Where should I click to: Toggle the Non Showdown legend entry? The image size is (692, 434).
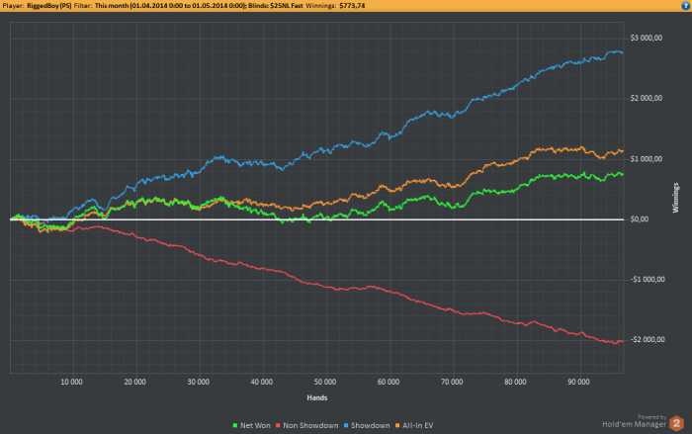307,426
